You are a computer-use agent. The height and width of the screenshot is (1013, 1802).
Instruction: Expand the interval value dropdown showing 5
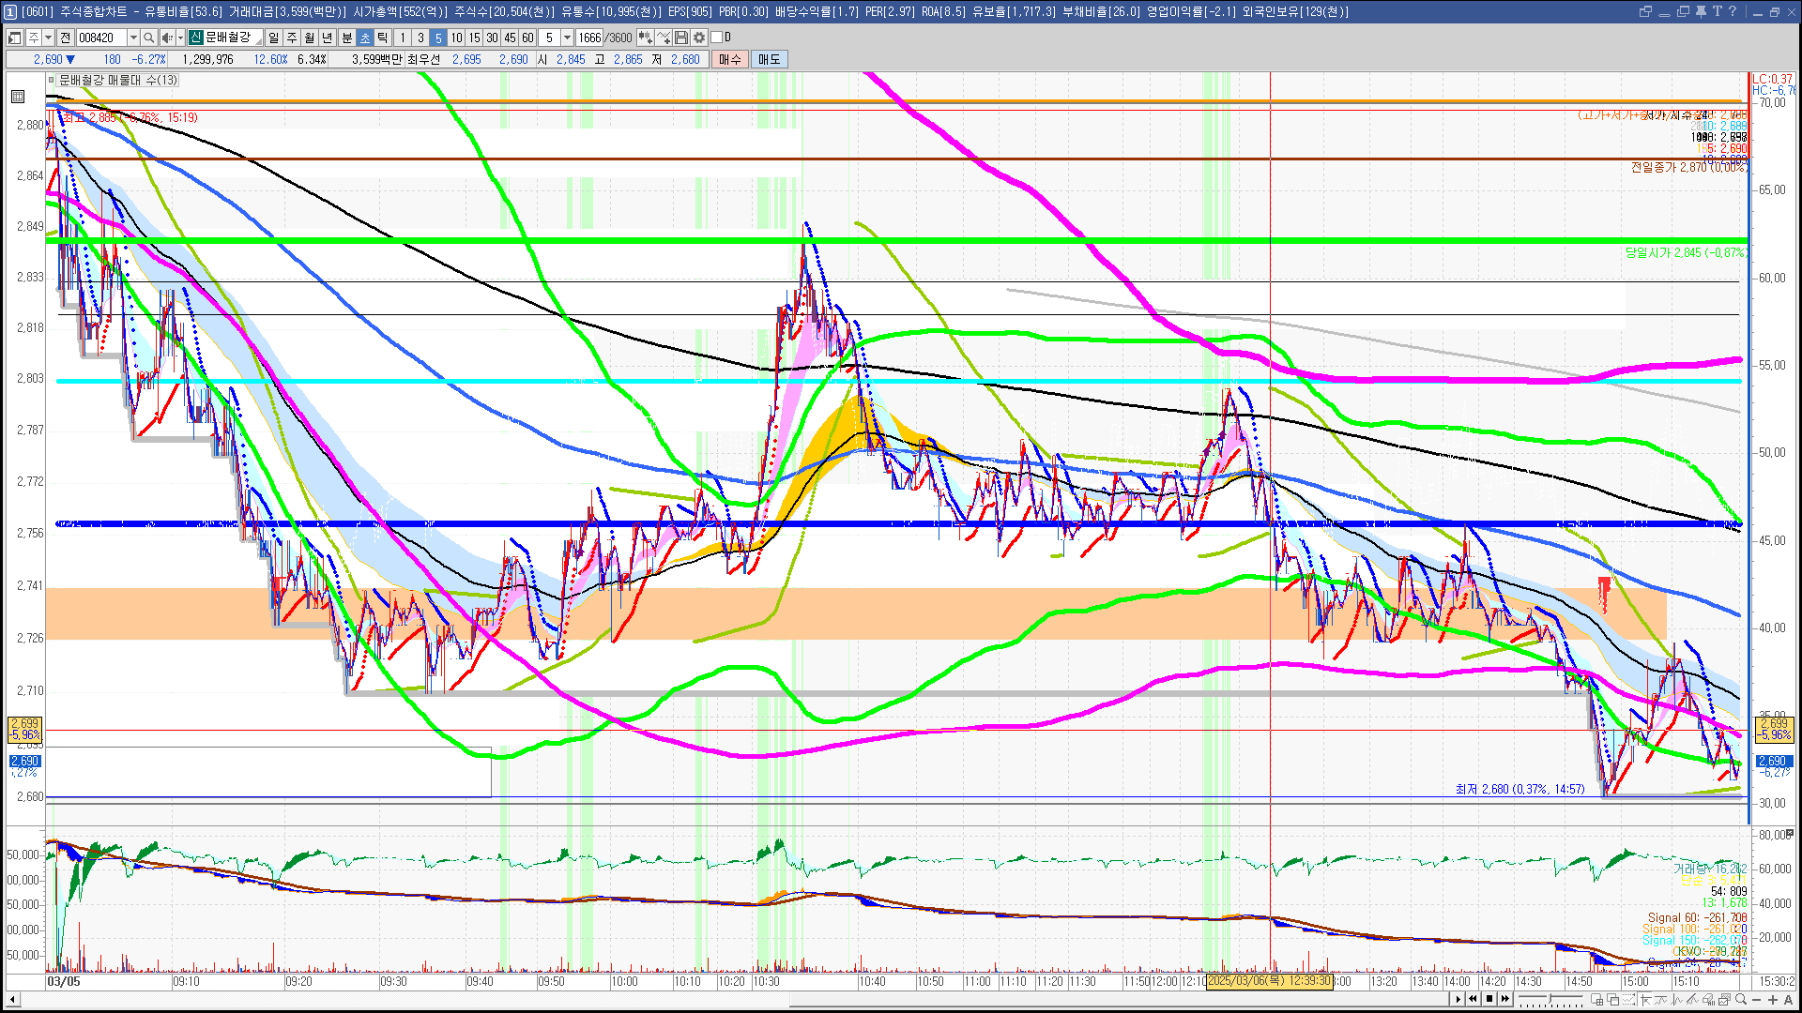(567, 38)
